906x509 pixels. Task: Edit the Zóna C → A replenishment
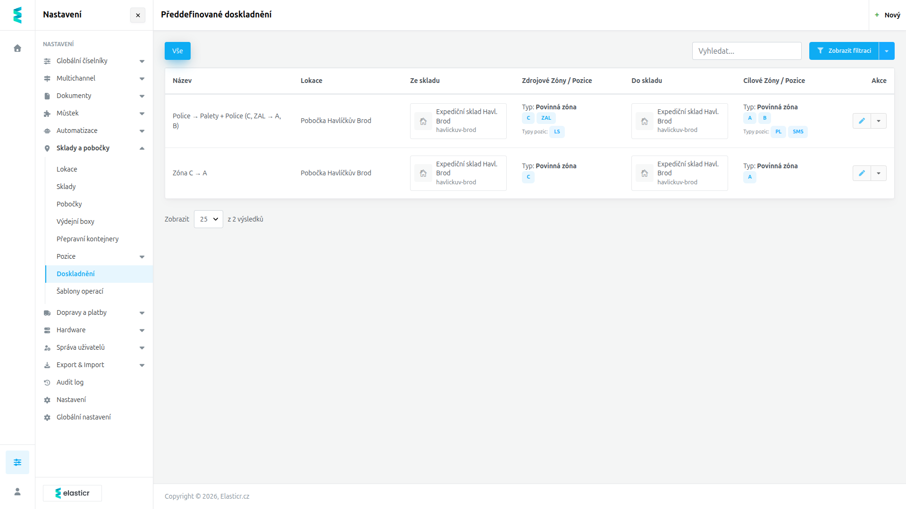(x=862, y=173)
